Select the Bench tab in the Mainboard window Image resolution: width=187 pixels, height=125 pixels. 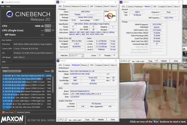(x=107, y=65)
